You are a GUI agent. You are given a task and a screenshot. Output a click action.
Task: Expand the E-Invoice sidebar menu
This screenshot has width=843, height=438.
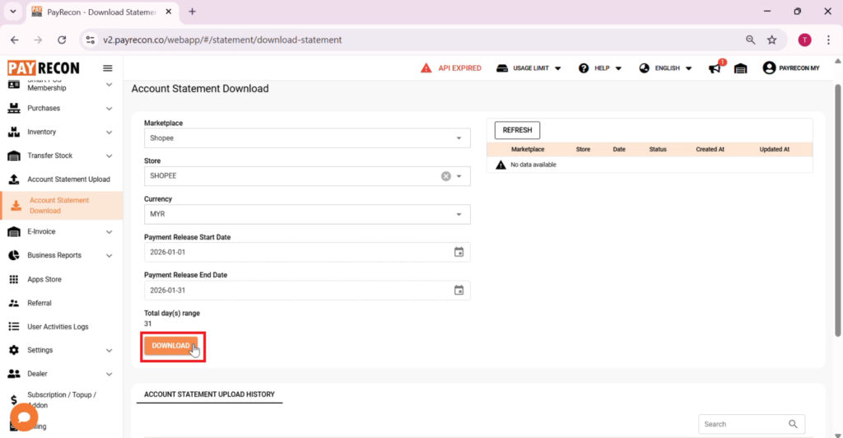coord(61,231)
